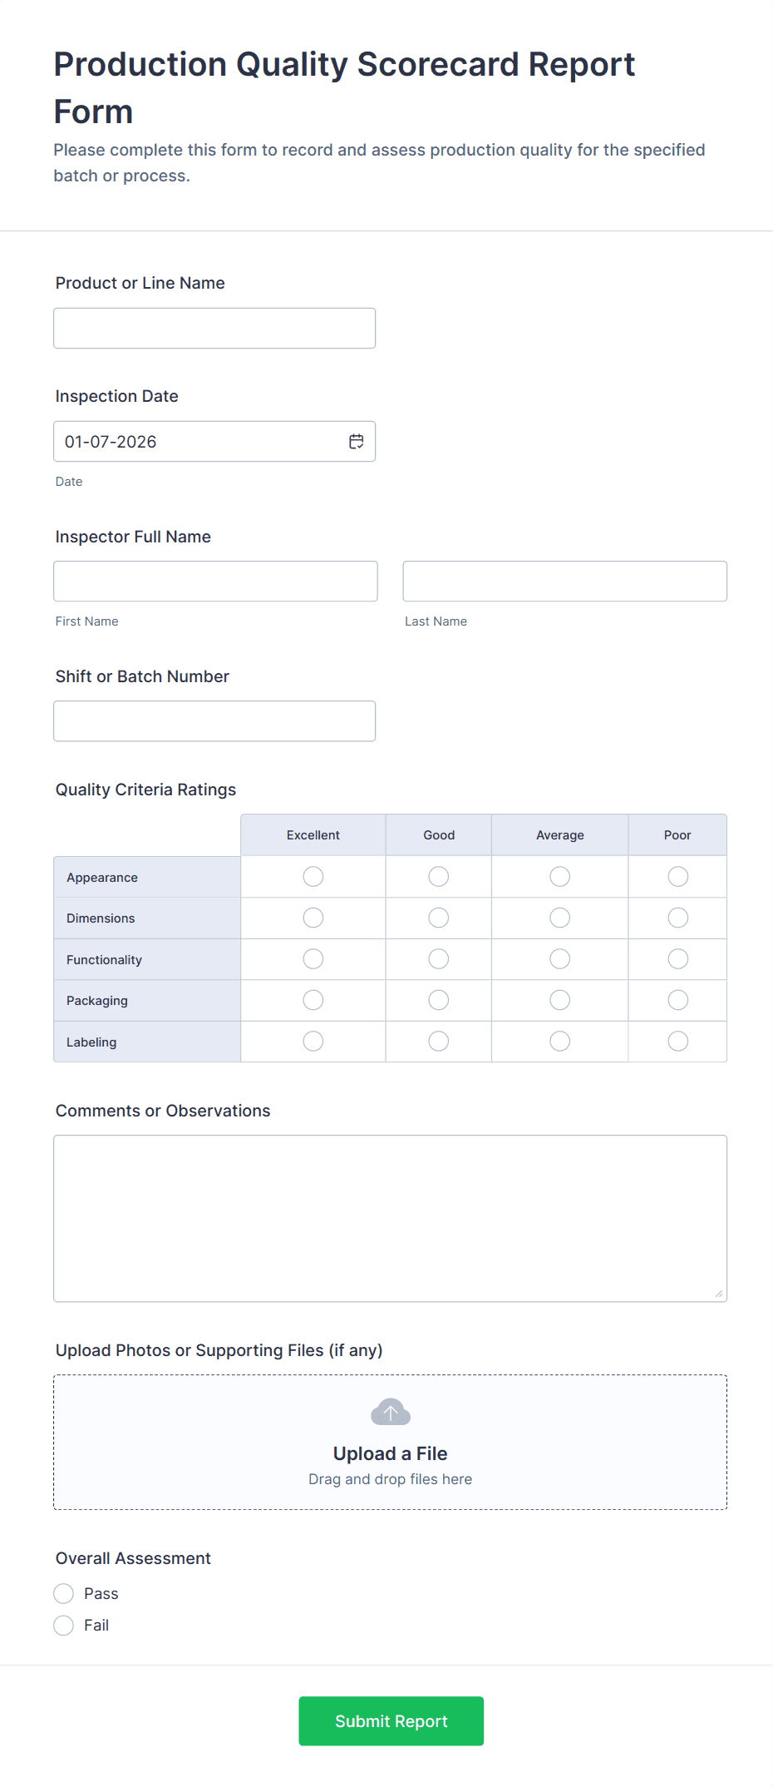Click the textarea resize handle
This screenshot has width=773, height=1787.
tap(720, 1292)
